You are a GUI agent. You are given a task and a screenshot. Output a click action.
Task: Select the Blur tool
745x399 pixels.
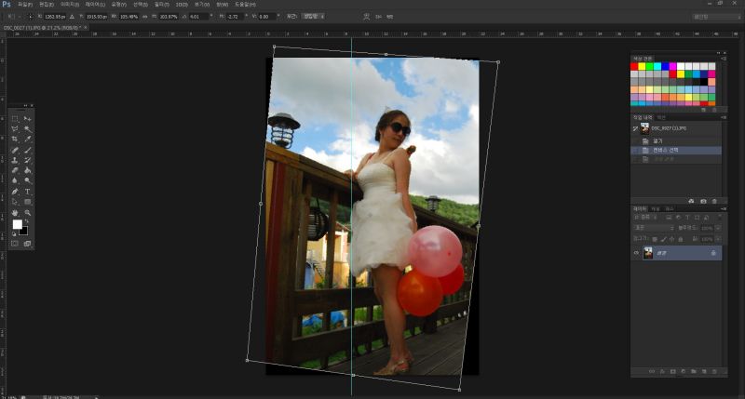point(15,180)
